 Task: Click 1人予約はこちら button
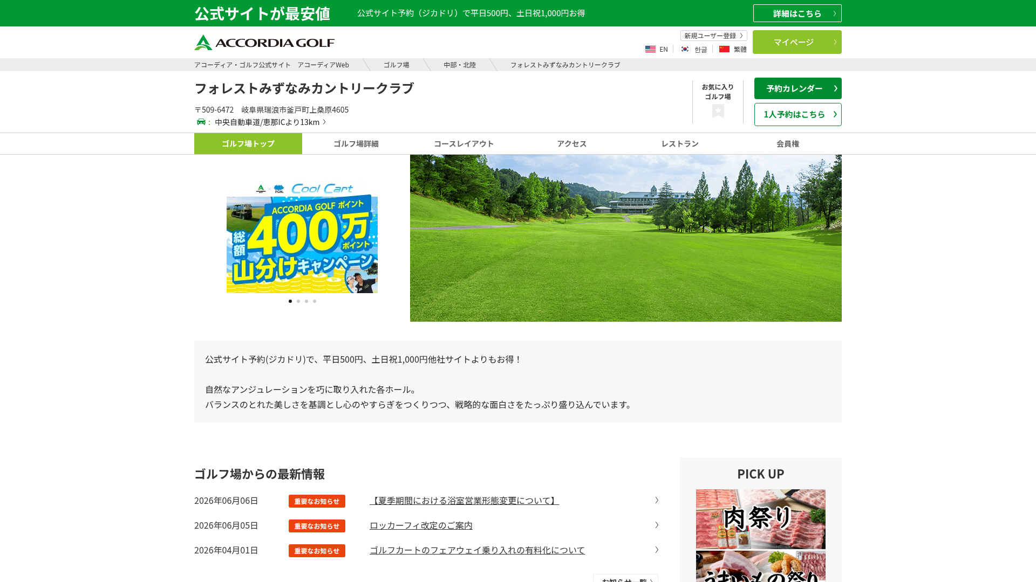798,114
